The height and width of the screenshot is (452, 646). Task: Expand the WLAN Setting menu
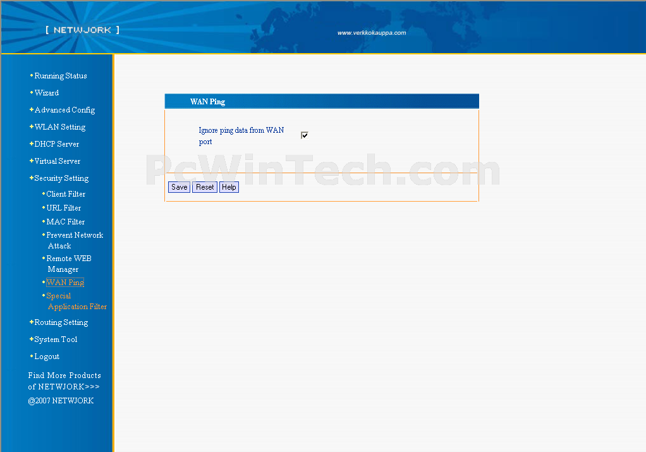pyautogui.click(x=60, y=127)
